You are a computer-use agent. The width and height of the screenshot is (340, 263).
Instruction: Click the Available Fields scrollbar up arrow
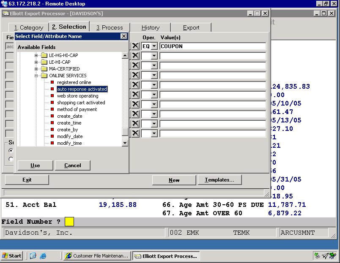(125, 56)
